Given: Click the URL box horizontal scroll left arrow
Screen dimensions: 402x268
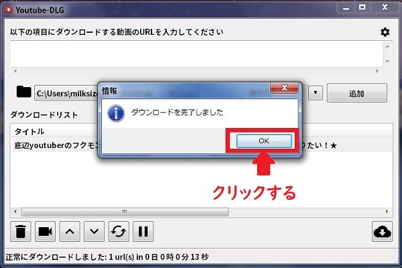Looking at the screenshot, I should coord(15,71).
